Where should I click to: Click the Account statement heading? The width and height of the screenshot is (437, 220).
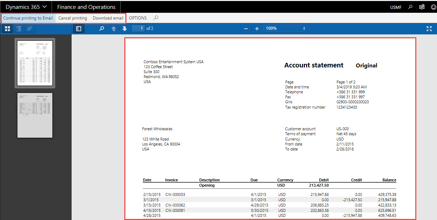click(314, 65)
